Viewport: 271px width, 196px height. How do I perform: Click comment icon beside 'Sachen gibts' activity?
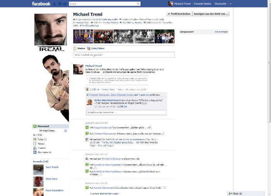[x=87, y=127]
